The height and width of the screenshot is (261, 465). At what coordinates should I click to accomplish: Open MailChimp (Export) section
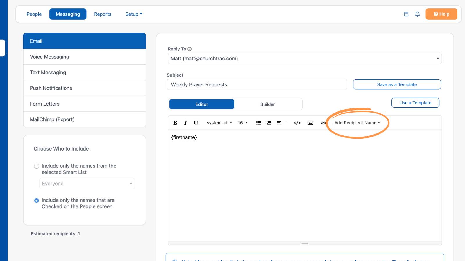click(x=85, y=119)
